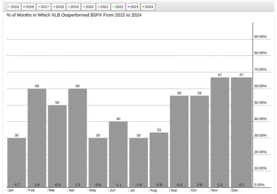Toggle the 2020 legend button
Screen dimensions: 277x194
[x=88, y=7]
